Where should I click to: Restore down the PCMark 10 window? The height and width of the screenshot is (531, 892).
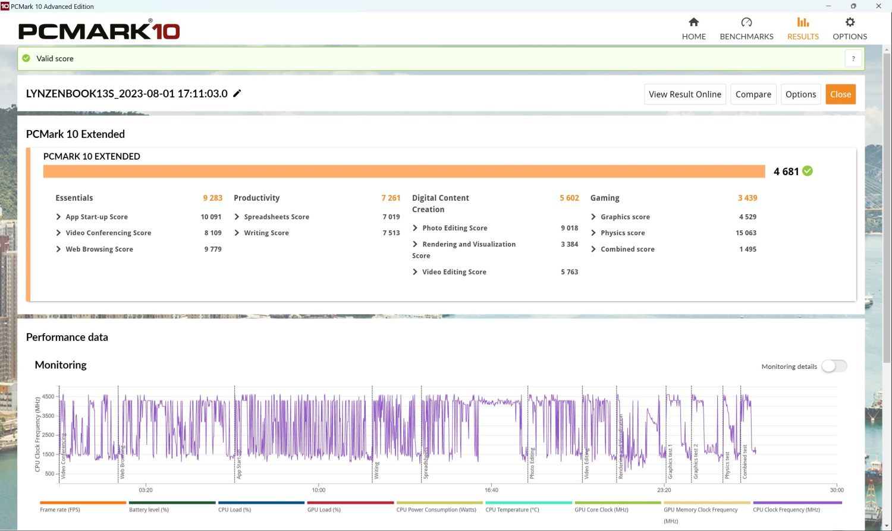pos(853,6)
